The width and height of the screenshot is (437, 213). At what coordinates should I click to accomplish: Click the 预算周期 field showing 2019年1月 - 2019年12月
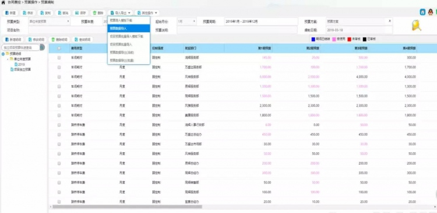261,21
